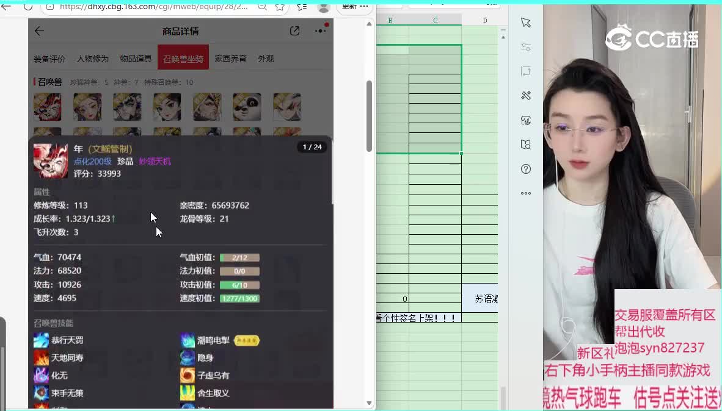This screenshot has height=411, width=722.
Task: Select spreadsheet column B header
Action: pos(390,21)
